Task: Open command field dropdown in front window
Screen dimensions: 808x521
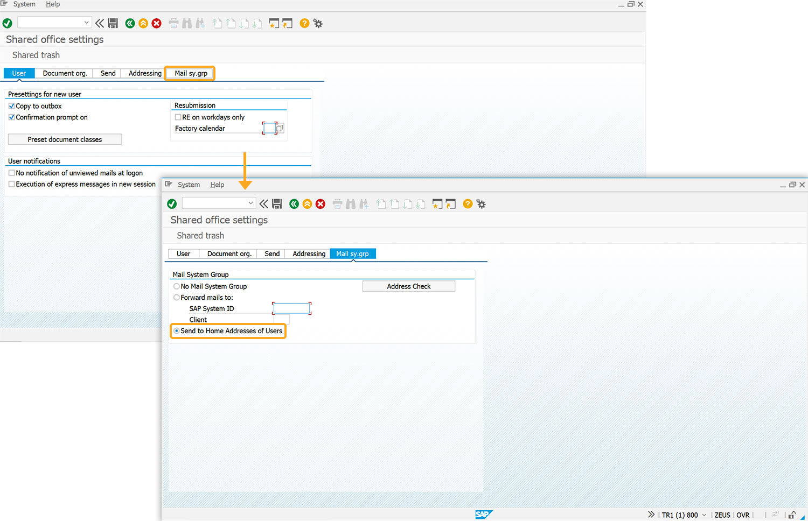Action: pos(250,203)
